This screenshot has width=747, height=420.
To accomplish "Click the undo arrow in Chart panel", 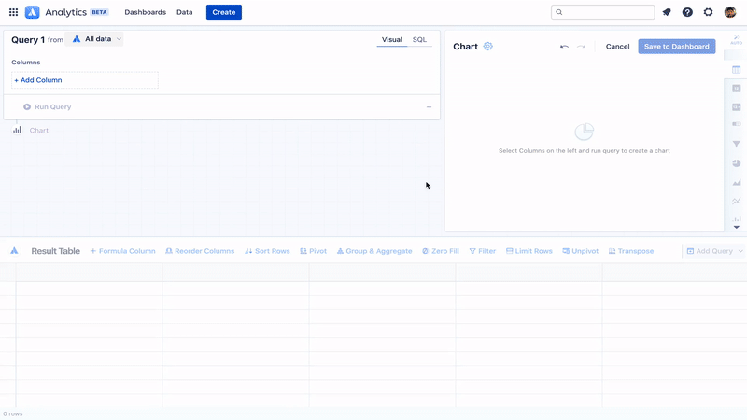I will [x=564, y=47].
